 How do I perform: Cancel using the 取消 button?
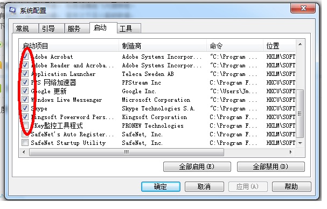204,186
